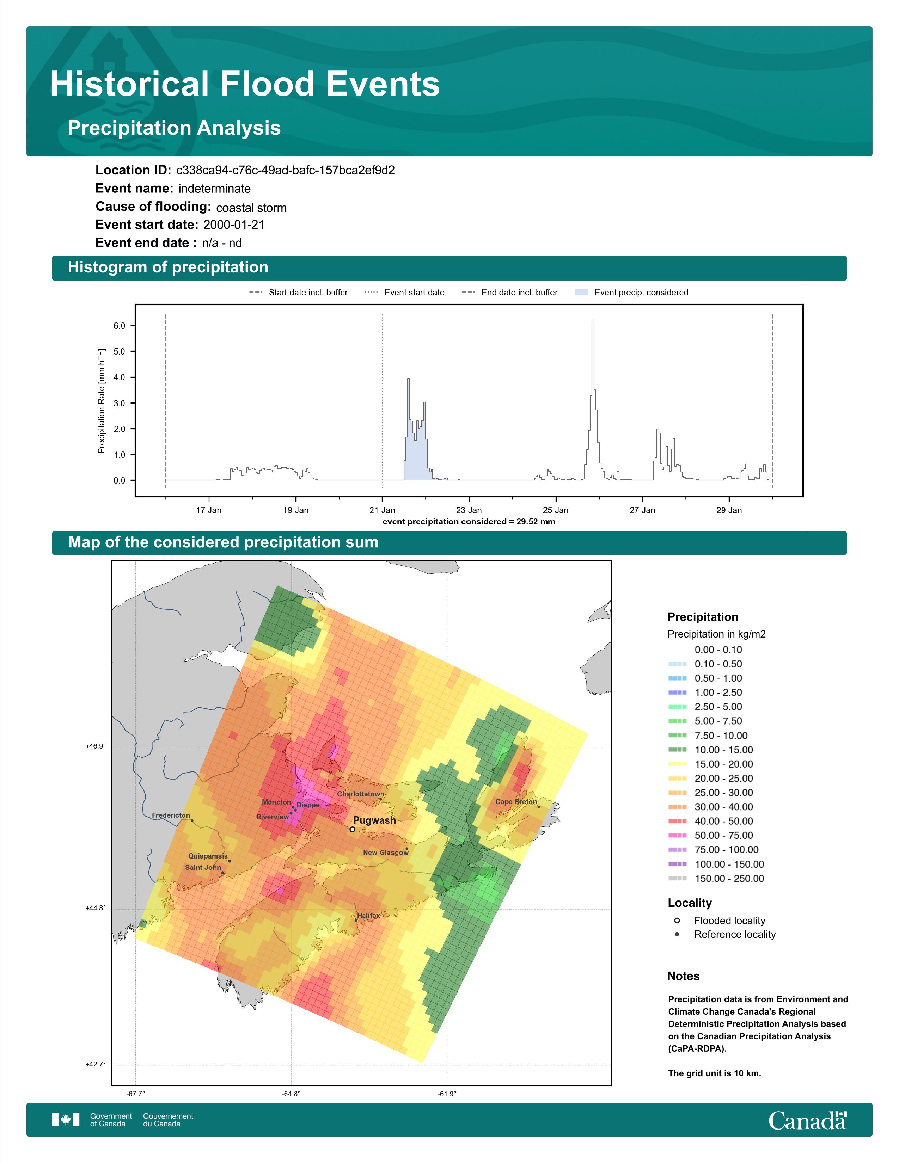The image size is (899, 1163).
Task: Click the 40.00 - 50.00 precipitation color swatch
Action: click(678, 821)
